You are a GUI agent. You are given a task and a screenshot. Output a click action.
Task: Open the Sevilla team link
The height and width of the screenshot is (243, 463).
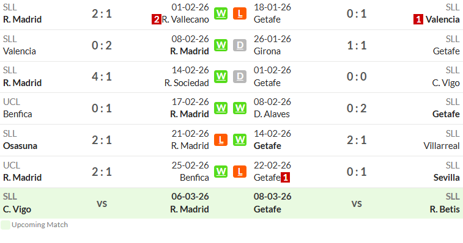point(446,178)
